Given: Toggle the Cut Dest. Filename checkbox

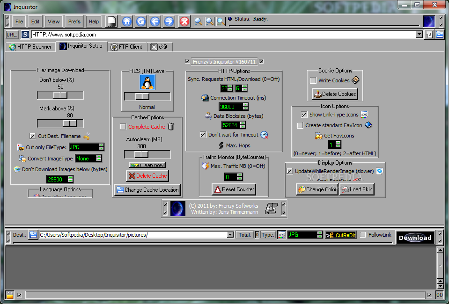Looking at the screenshot, I should coord(33,136).
